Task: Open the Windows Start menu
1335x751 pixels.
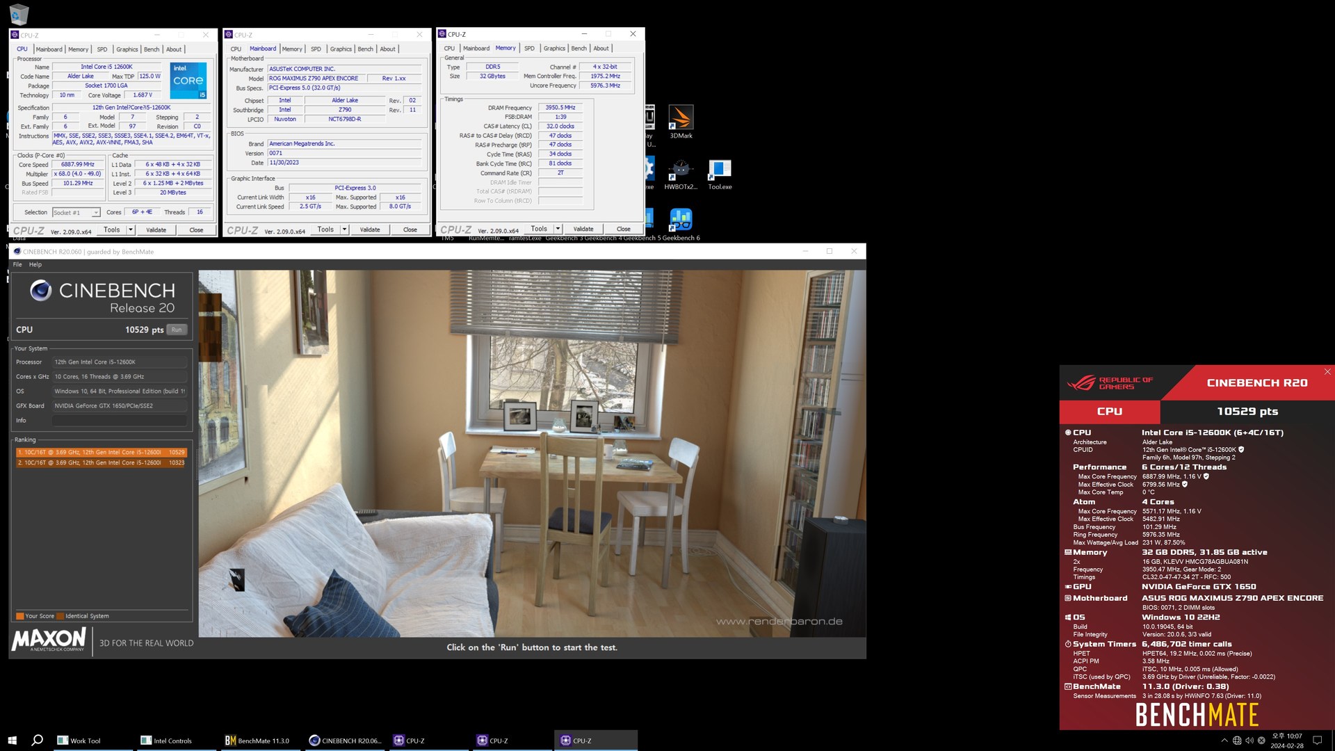Action: click(12, 741)
